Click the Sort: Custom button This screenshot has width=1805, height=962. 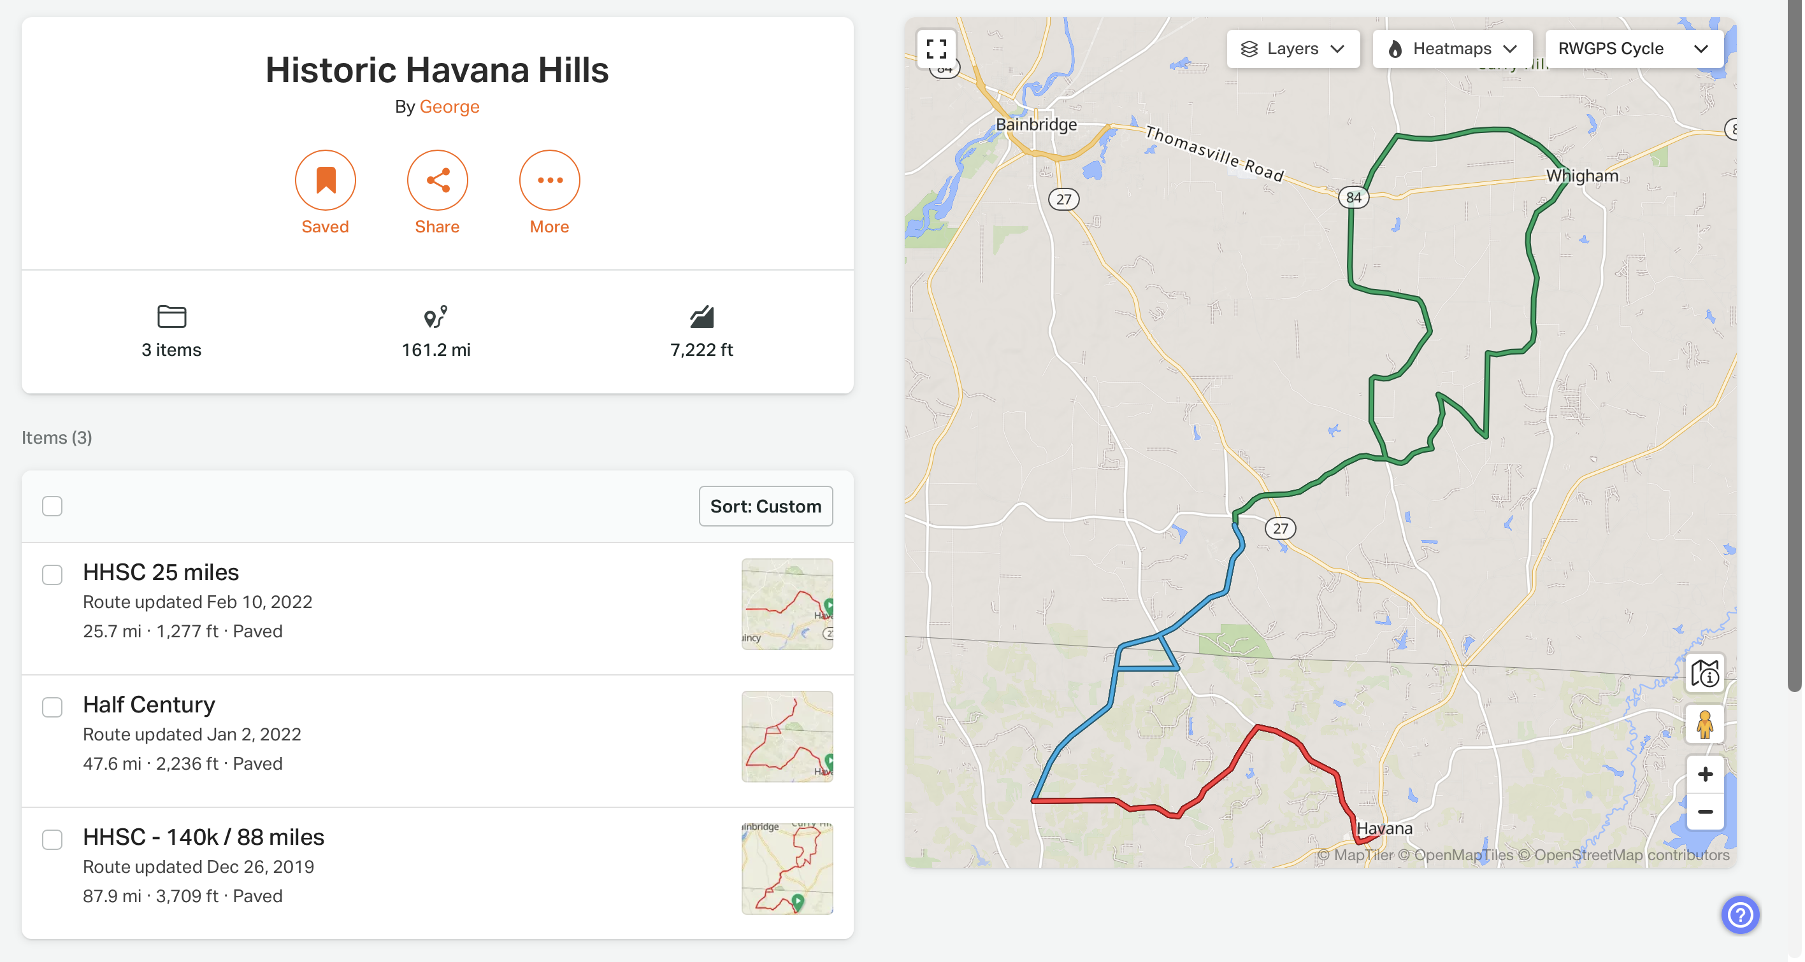point(765,506)
